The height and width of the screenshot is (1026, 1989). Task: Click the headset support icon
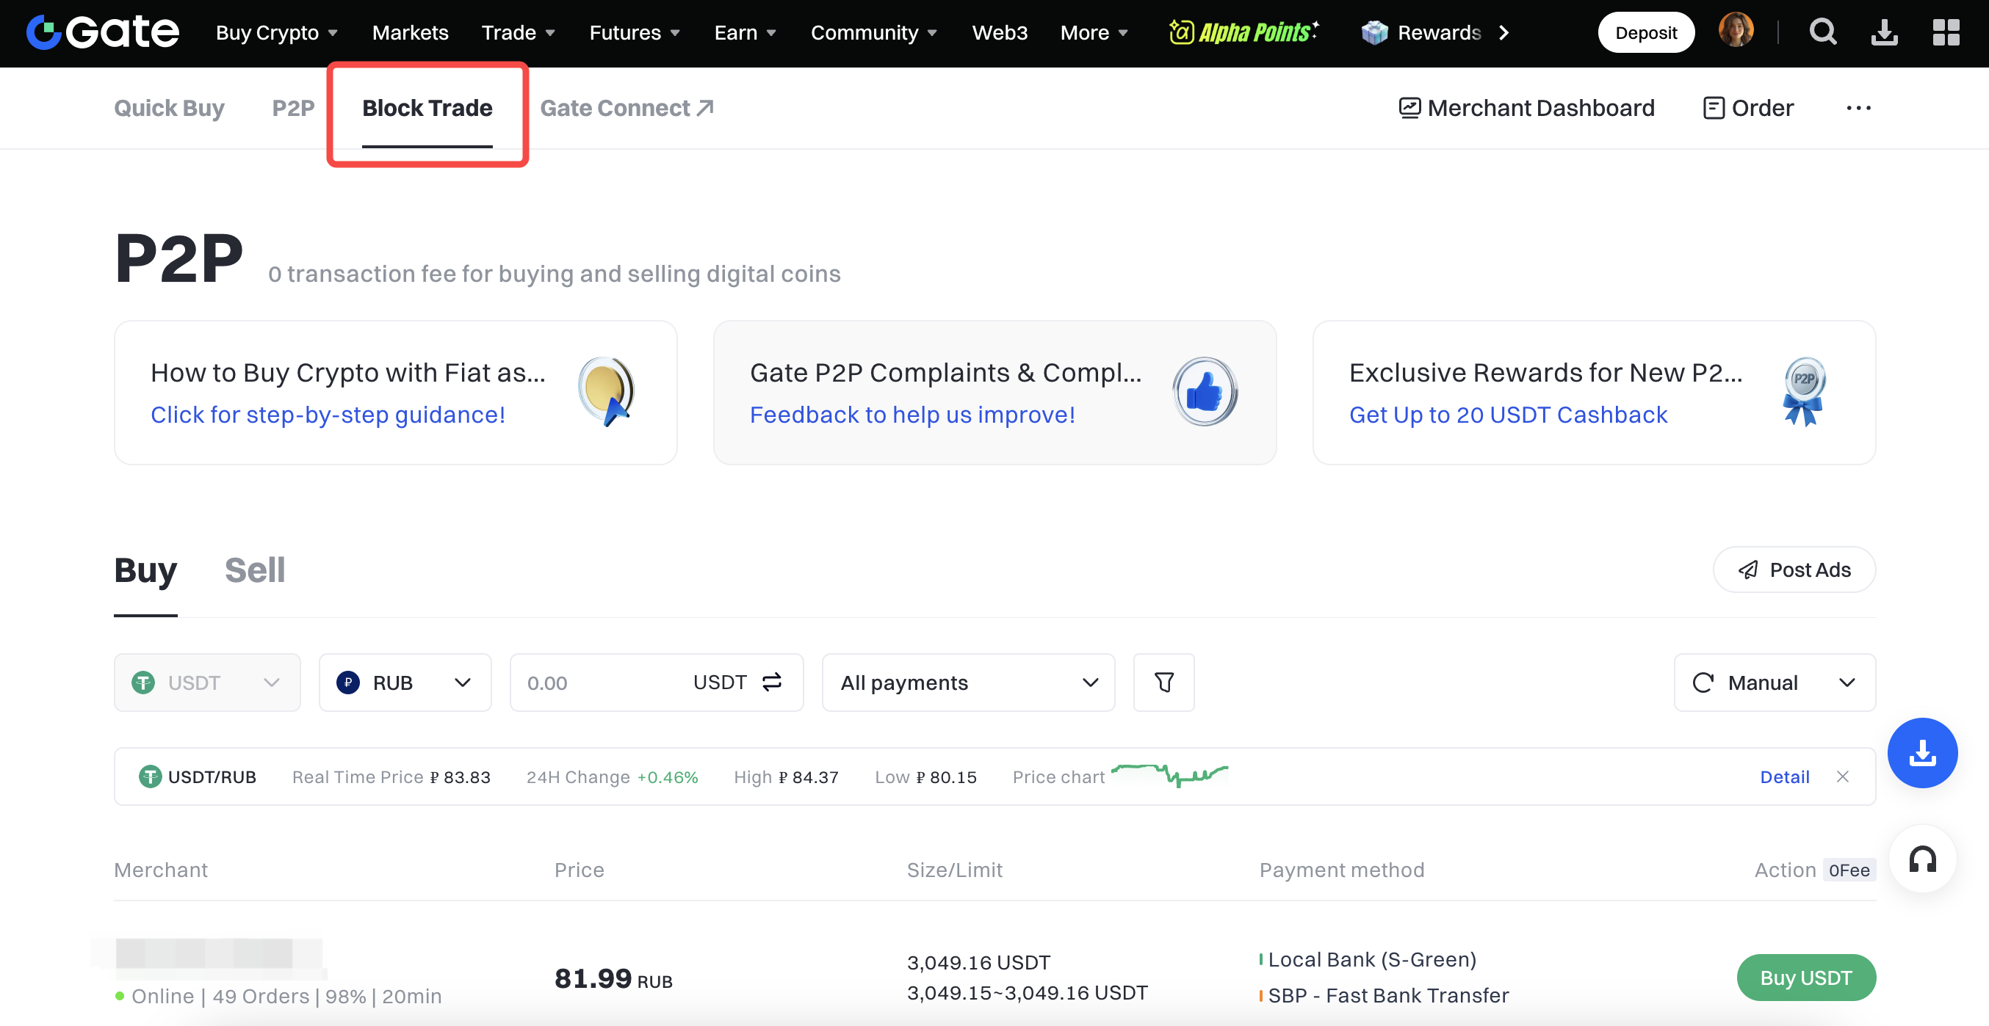[1922, 859]
